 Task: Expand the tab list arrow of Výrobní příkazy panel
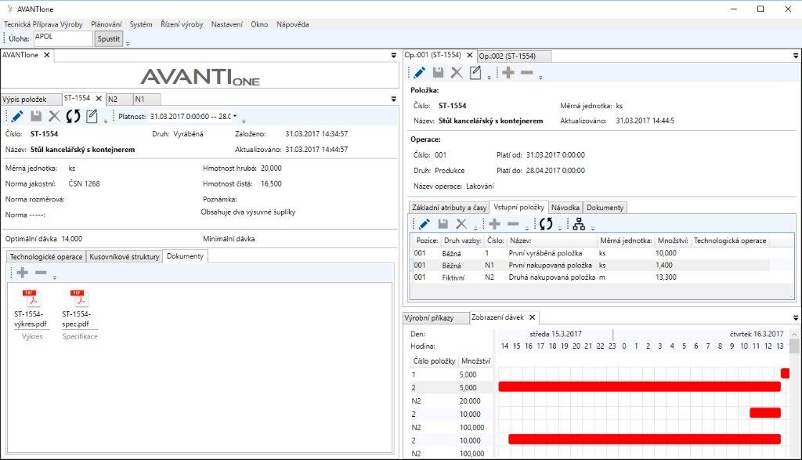[796, 317]
